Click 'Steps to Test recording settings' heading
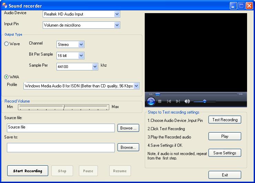Screen dimensions: 255x183 click(x=174, y=112)
